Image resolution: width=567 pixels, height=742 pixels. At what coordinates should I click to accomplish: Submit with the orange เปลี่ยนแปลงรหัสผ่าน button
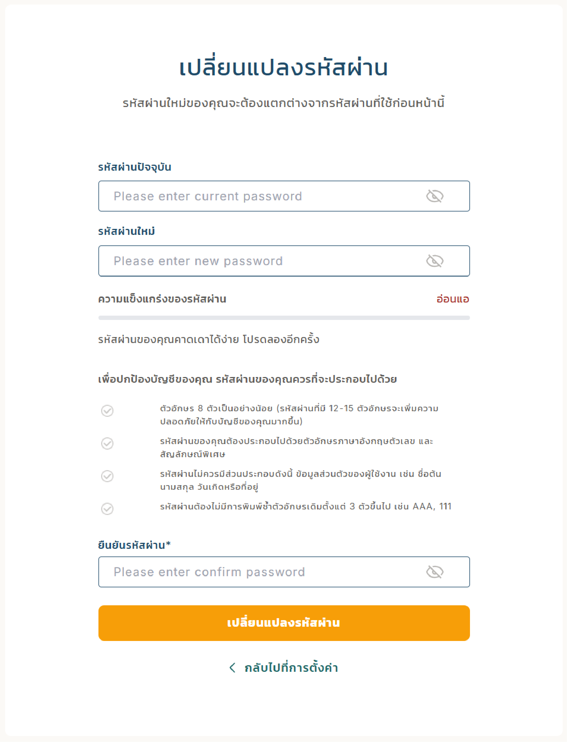click(284, 623)
